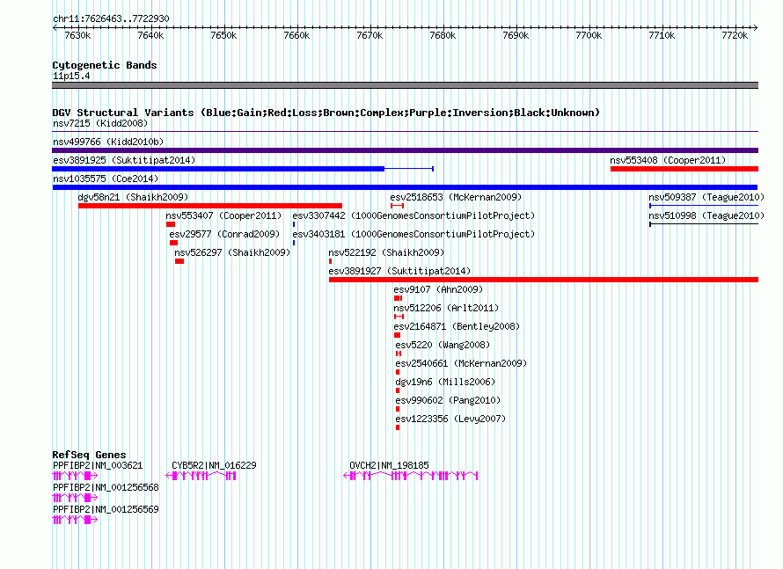Click the CYB5R2|NM_016229 gene label
783x569 pixels.
click(215, 465)
